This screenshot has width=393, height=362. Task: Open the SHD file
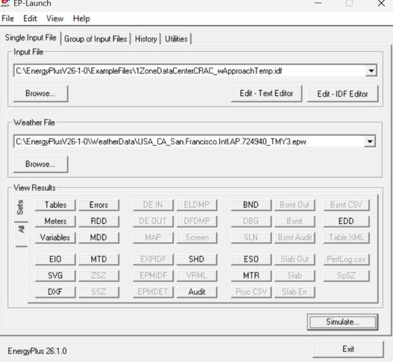pos(196,260)
